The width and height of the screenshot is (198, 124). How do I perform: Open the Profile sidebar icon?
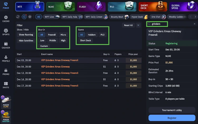point(6,58)
